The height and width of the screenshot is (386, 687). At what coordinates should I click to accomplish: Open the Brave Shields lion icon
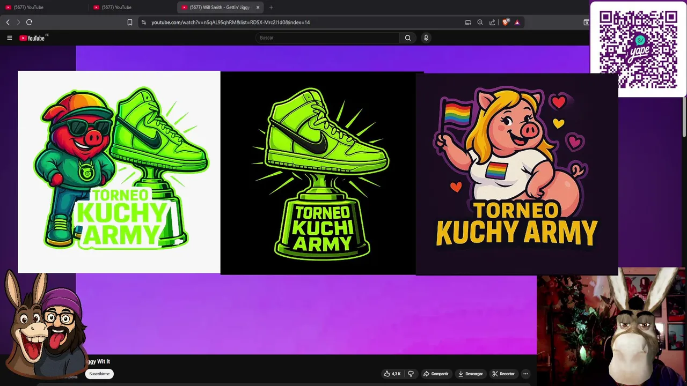point(505,22)
